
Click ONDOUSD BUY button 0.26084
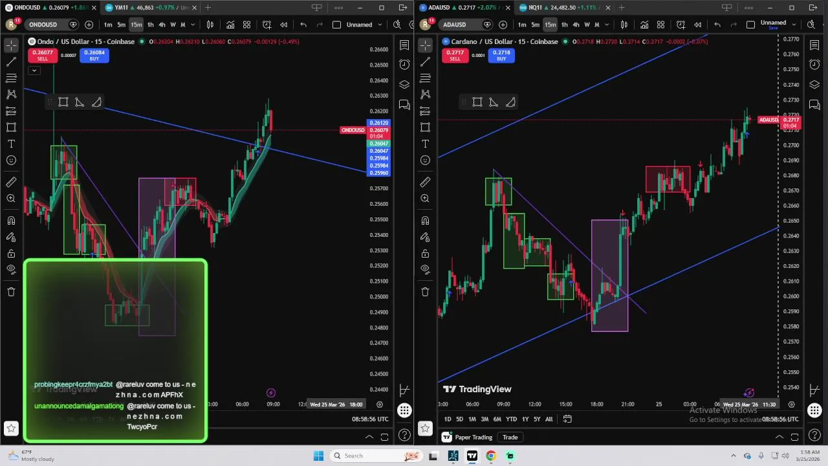coord(94,56)
